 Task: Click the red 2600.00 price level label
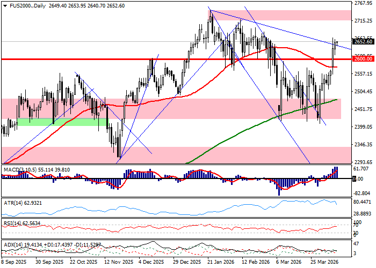click(363, 59)
